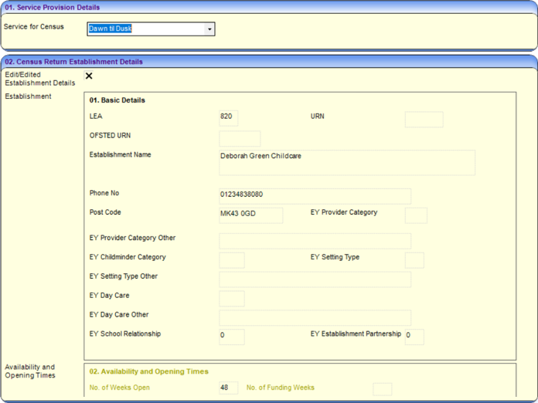538x403 pixels.
Task: Click the EY Provider Category field
Action: pos(416,215)
